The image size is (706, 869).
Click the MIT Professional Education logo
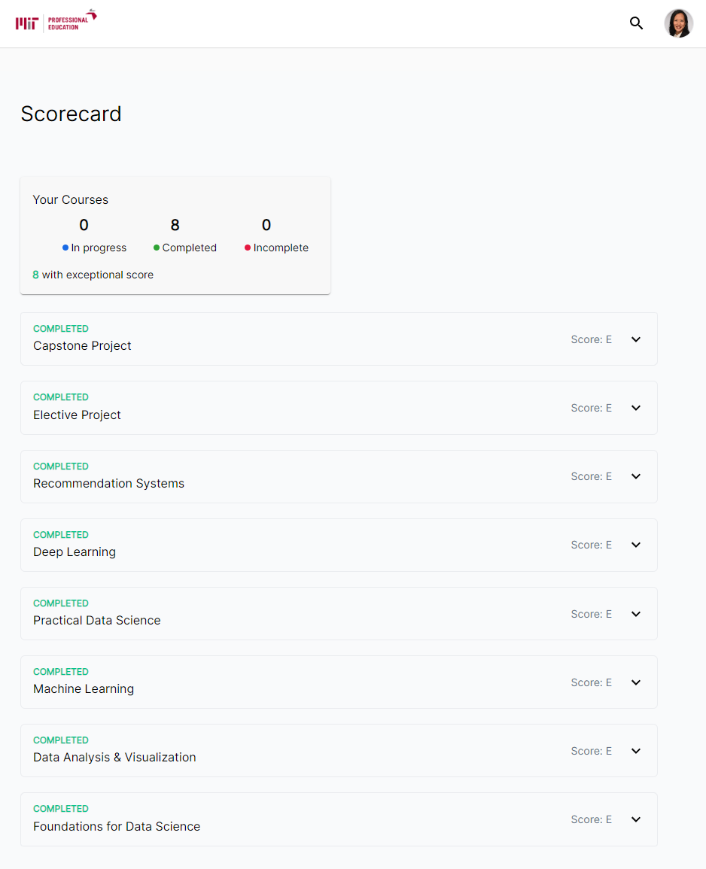point(56,21)
